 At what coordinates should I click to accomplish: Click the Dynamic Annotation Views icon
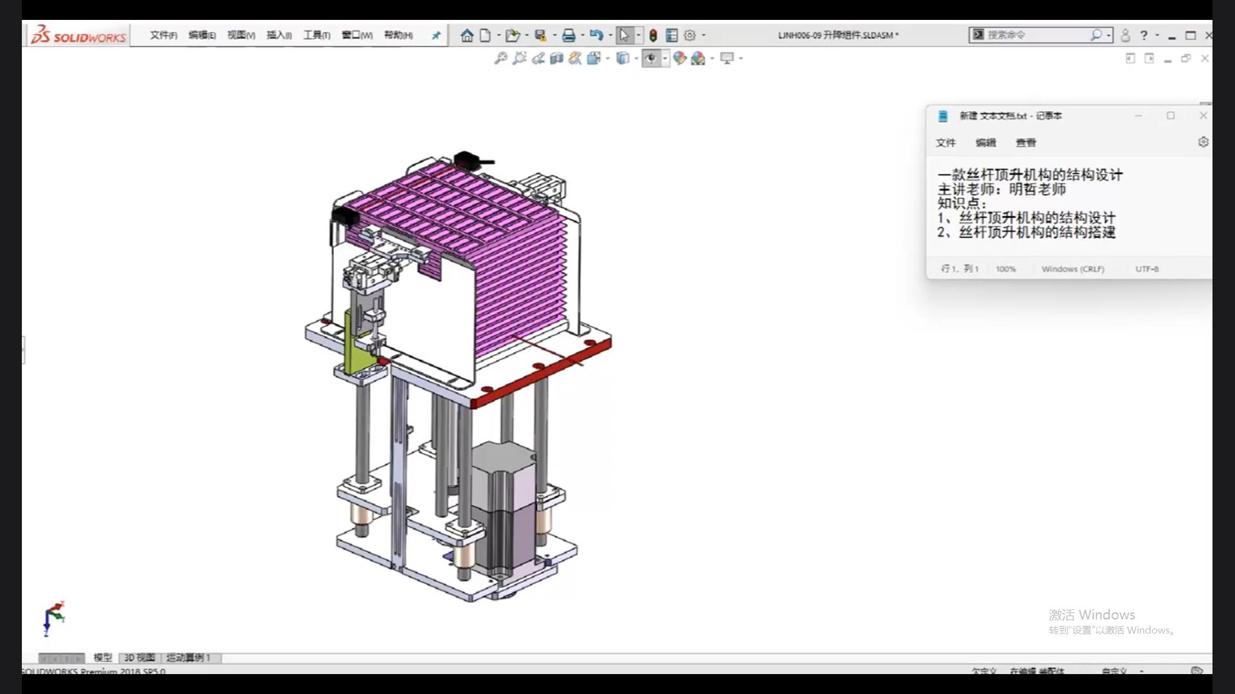[x=575, y=58]
